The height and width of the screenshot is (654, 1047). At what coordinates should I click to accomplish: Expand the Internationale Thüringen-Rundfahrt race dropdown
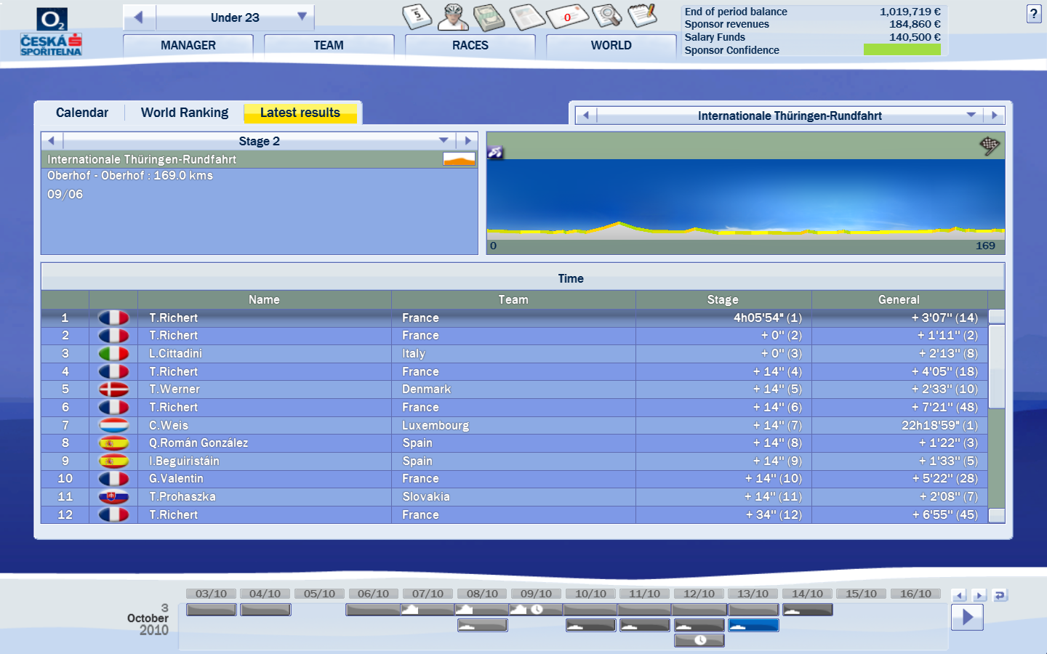[x=971, y=115]
